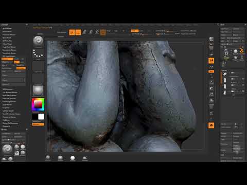247x185 pixels.
Task: Expand SubTool Master plugin section
Action: 8,111
